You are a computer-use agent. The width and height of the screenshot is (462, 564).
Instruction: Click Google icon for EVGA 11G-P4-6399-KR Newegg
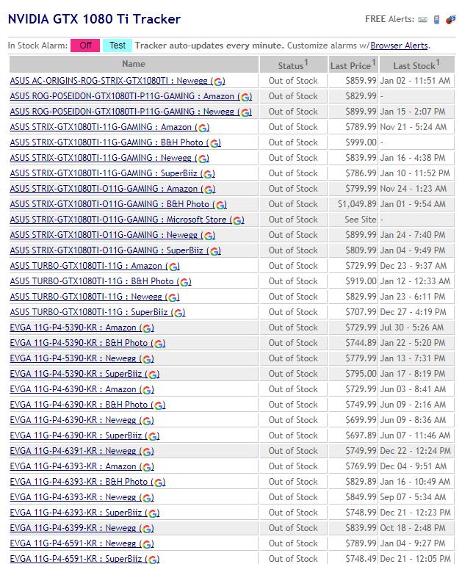point(148,529)
